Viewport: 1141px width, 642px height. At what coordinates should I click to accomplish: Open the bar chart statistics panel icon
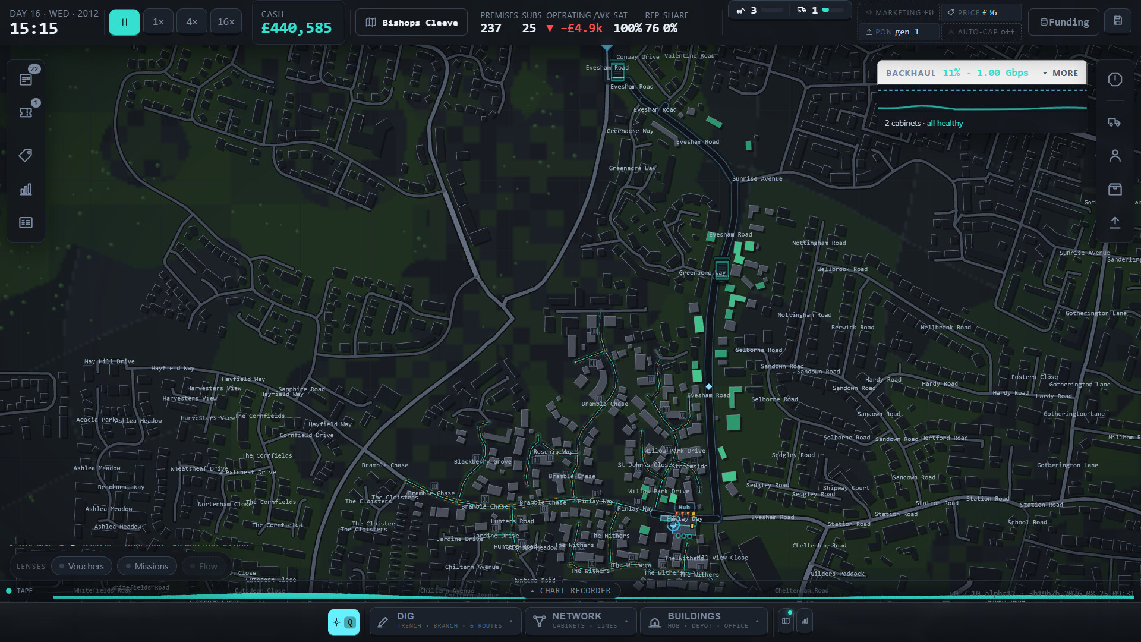coord(26,189)
